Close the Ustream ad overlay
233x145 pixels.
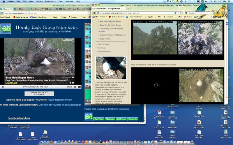(73, 77)
